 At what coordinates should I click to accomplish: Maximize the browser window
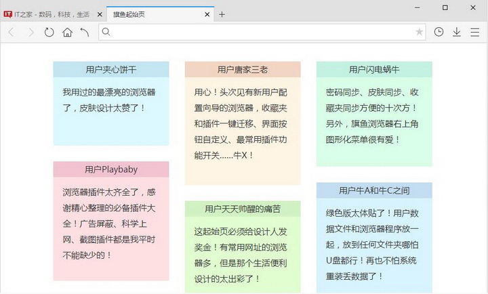445,7
